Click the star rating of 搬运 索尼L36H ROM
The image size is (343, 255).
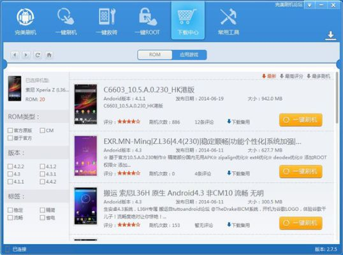point(129,225)
